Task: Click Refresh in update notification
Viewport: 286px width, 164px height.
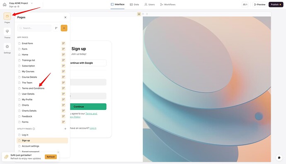Action: tap(51, 157)
